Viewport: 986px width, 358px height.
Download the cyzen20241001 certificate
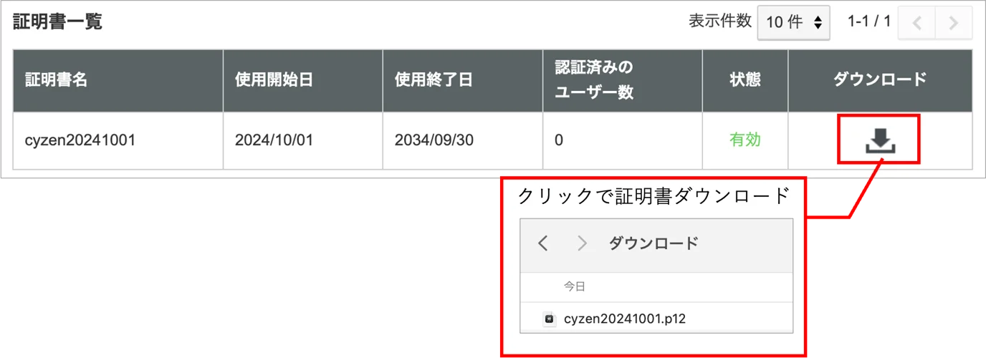pyautogui.click(x=880, y=141)
